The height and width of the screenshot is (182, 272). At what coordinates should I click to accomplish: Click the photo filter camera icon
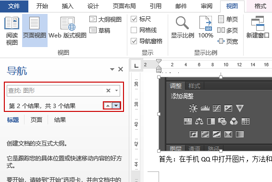(222, 121)
